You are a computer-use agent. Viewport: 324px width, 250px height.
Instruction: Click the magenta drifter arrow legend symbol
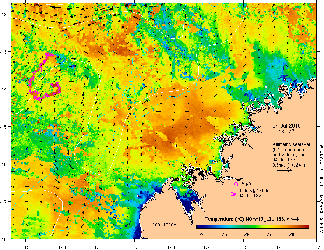233,194
